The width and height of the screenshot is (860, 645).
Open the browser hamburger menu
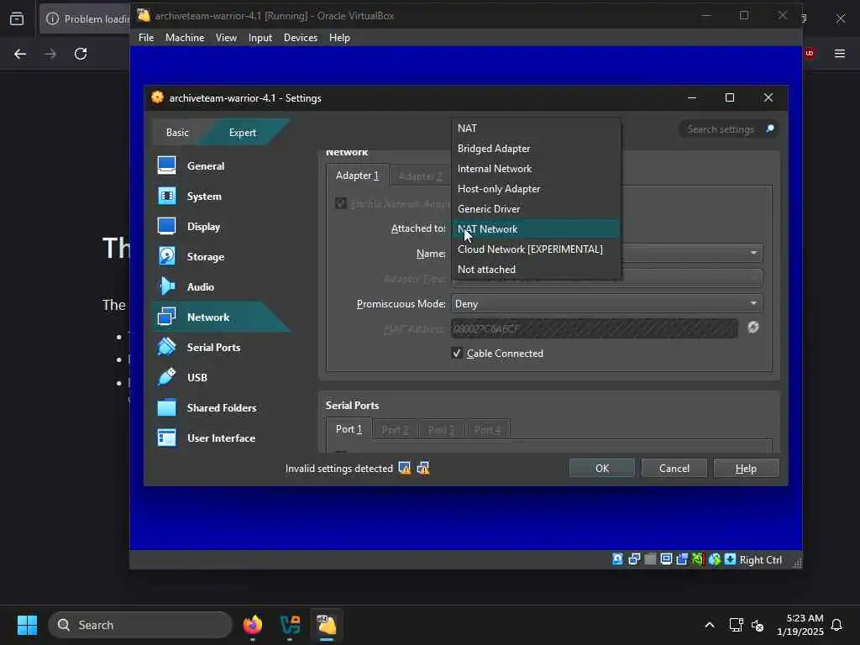coord(840,53)
